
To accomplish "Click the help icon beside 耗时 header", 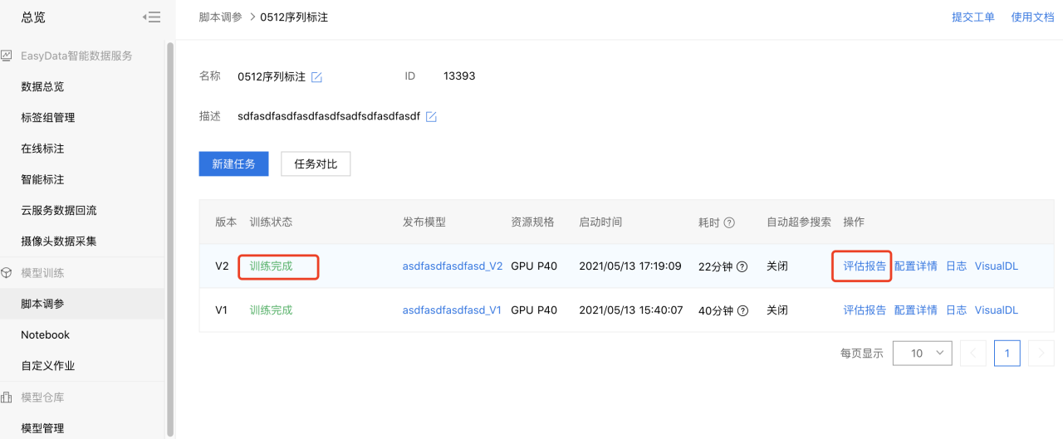I will [729, 222].
